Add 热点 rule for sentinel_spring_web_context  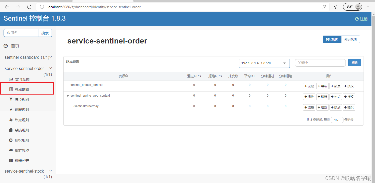[336, 97]
